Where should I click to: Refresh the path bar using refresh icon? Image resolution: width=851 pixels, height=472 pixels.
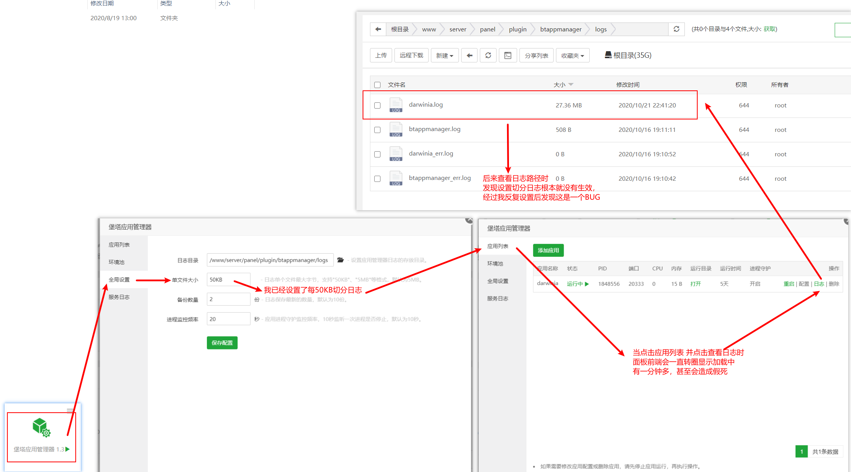click(676, 29)
